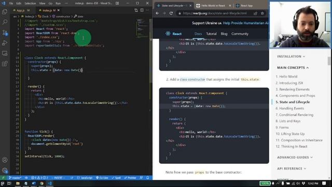
Task: Click the remote window indicator in status bar
Action: pos(3,178)
